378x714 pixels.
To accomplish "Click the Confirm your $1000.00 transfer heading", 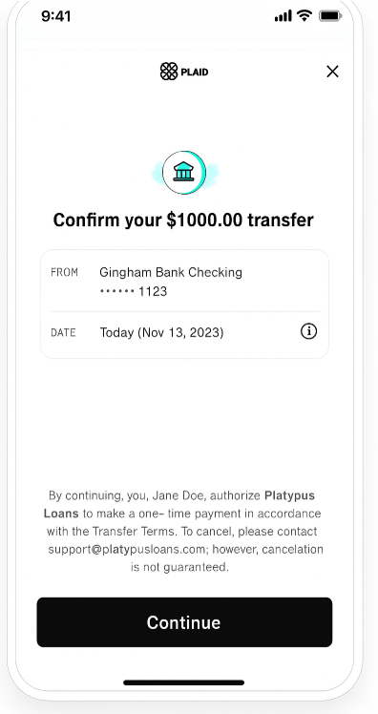I will (x=183, y=220).
